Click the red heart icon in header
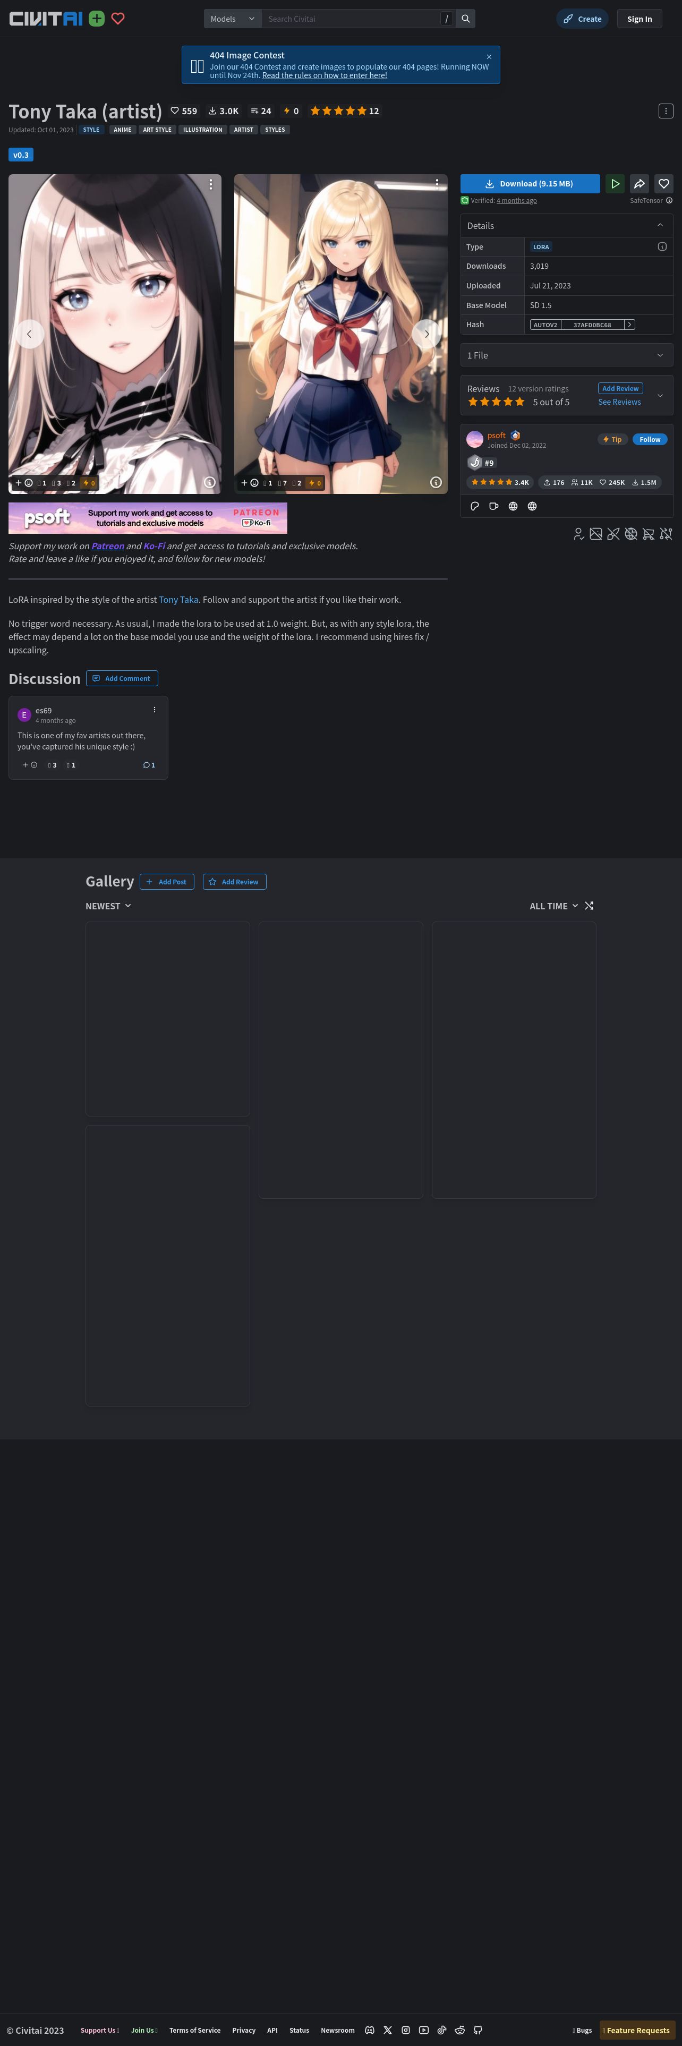This screenshot has width=682, height=2046. point(118,18)
